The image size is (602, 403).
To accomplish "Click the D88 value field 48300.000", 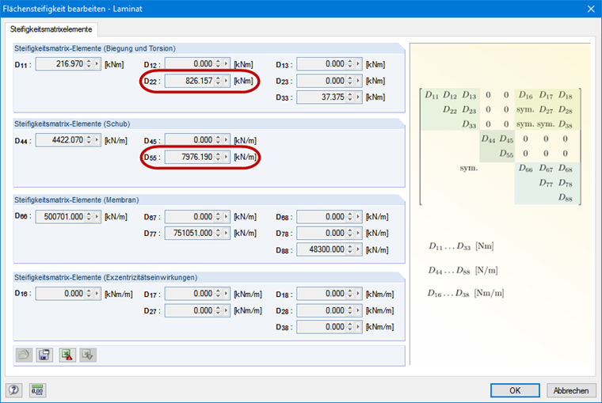I will point(322,250).
